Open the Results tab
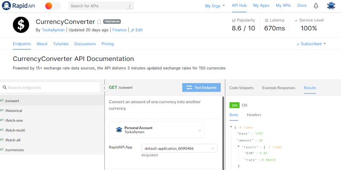This screenshot has height=170, width=341. [x=310, y=88]
